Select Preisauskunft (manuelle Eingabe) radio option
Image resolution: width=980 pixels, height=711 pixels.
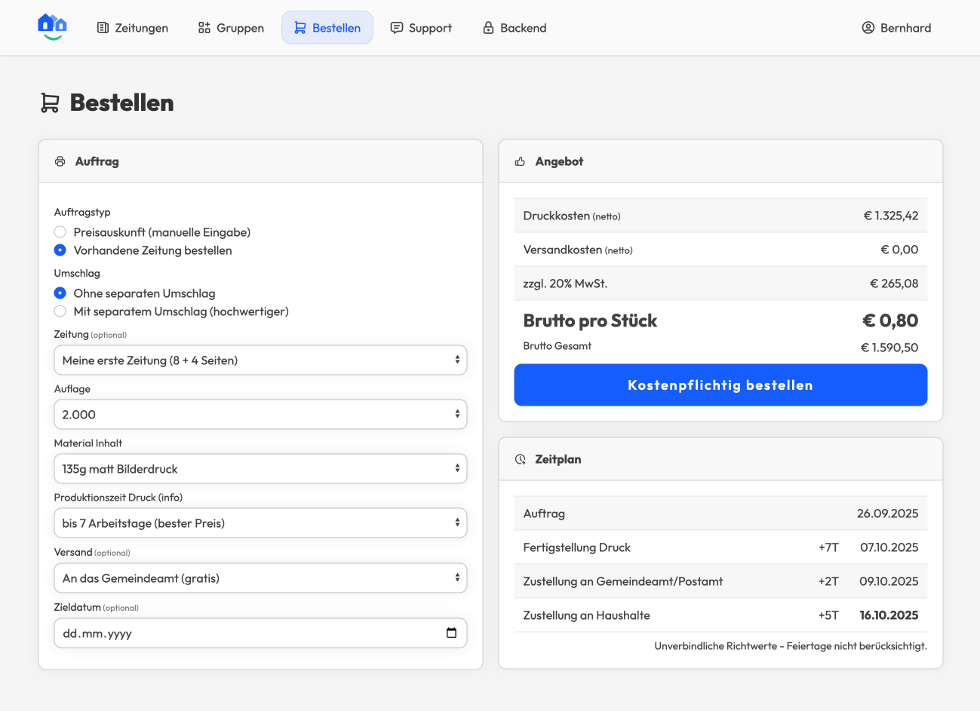click(60, 232)
